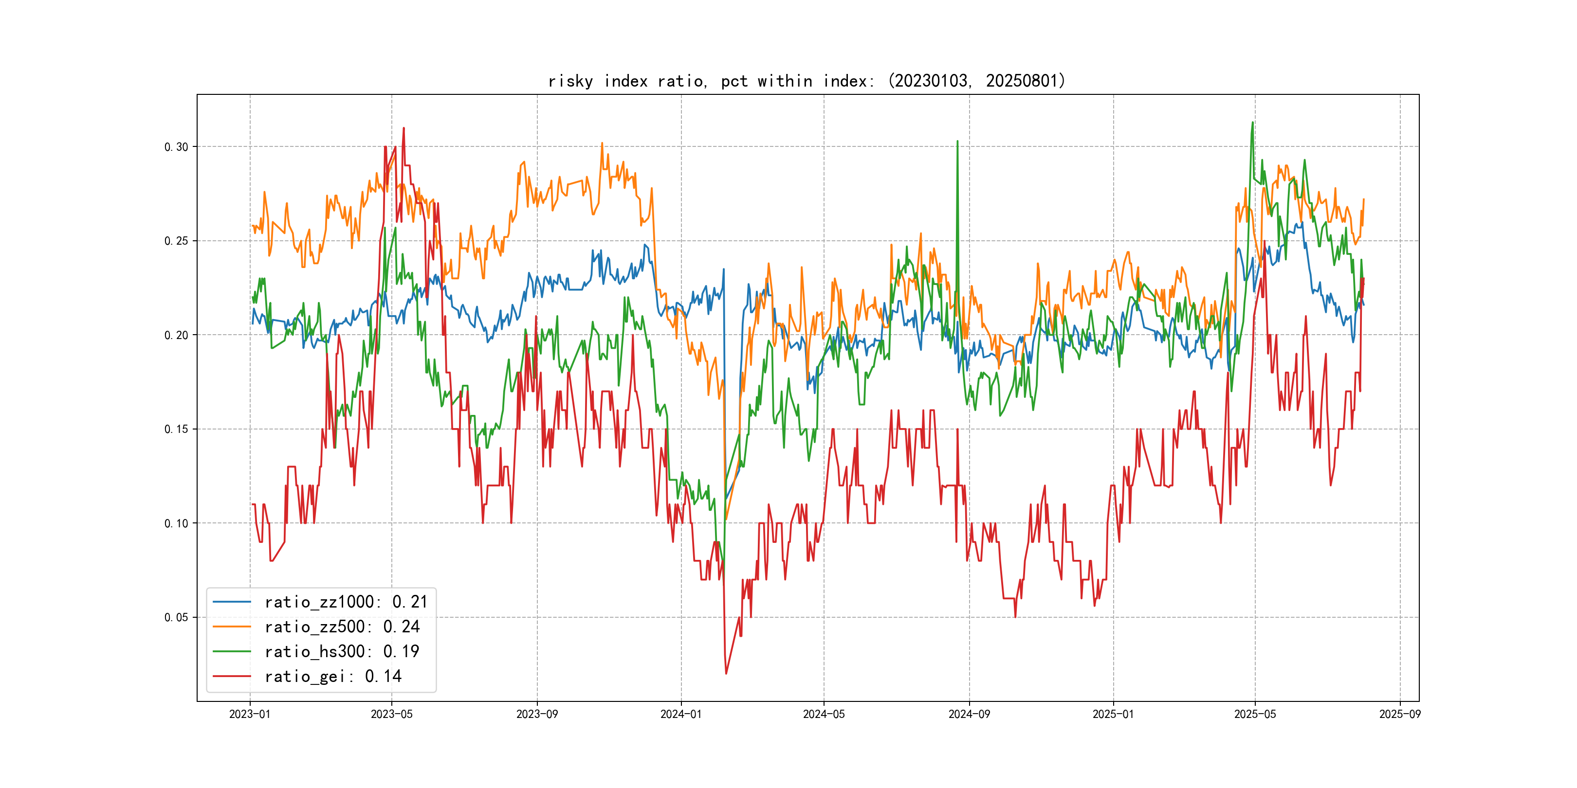Click the 0.20 y-axis tick label
Viewport: 1577px width, 788px height.
(x=176, y=335)
